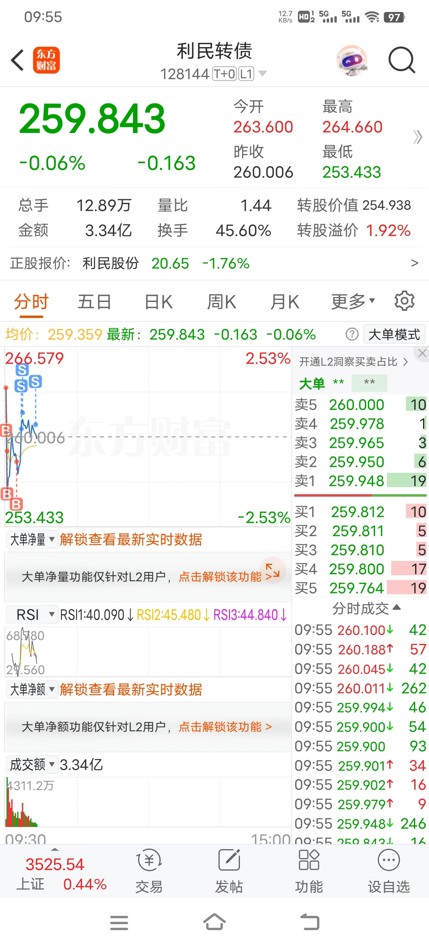Image resolution: width=429 pixels, height=948 pixels.
Task: Tap the 换手 45.60% value
Action: pyautogui.click(x=243, y=230)
